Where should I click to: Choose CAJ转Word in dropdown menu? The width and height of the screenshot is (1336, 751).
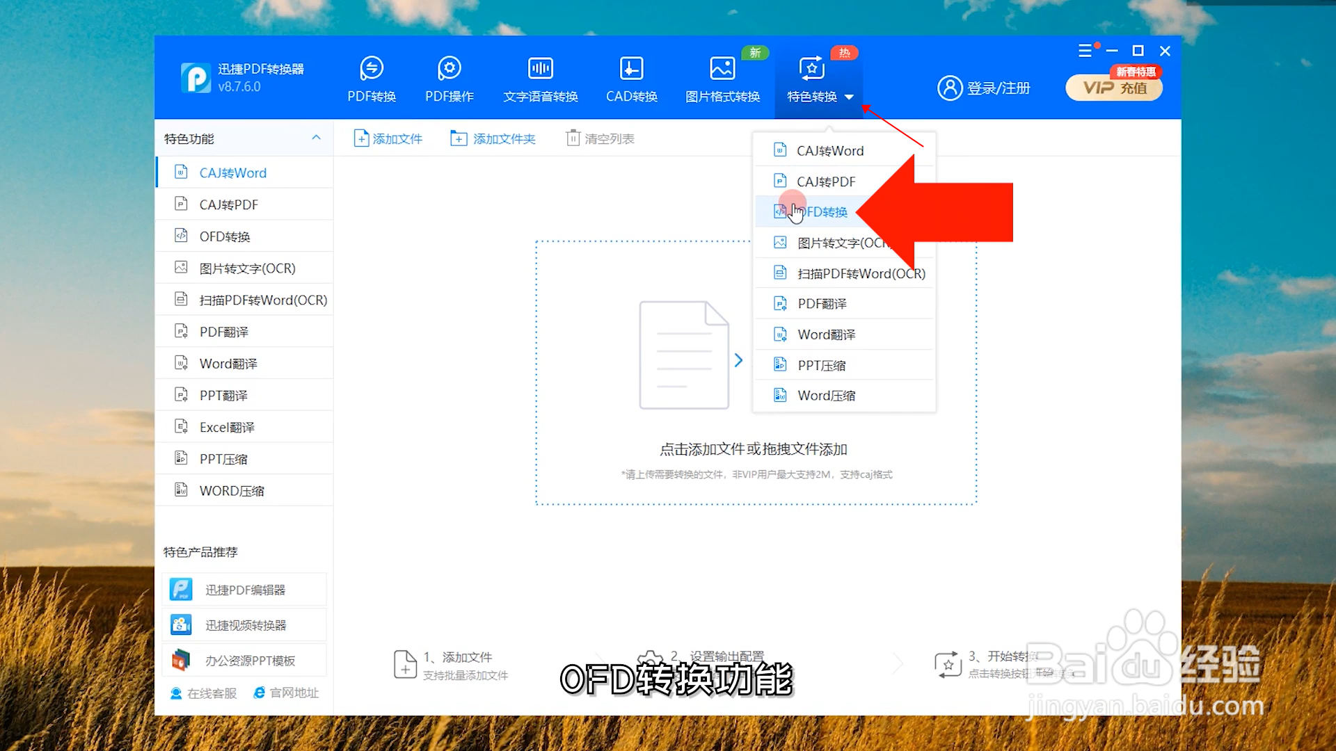844,151
